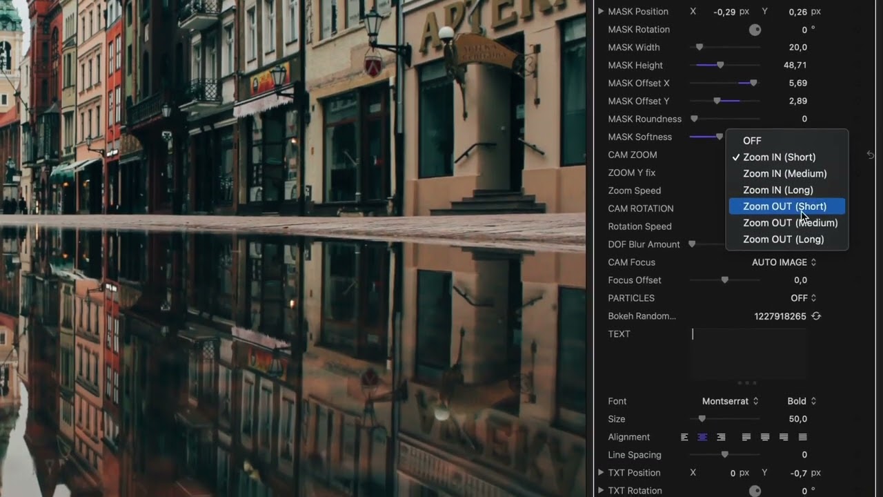Click the Focus Offset slider handle
The width and height of the screenshot is (883, 497).
[725, 280]
